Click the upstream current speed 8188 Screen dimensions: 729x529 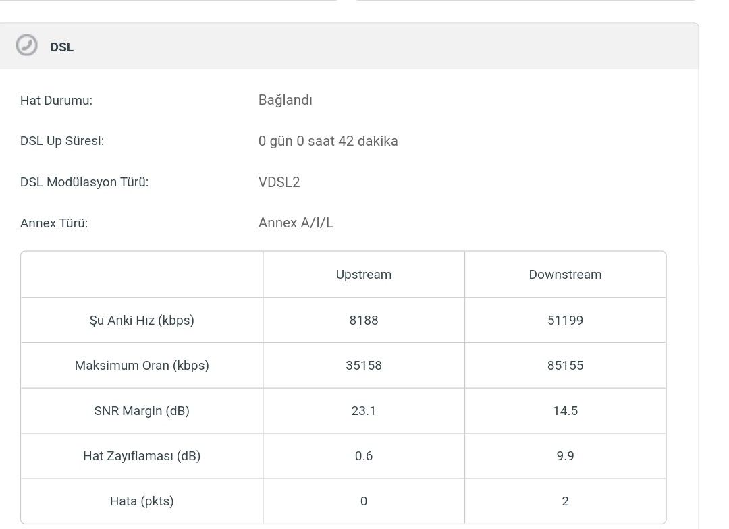363,321
